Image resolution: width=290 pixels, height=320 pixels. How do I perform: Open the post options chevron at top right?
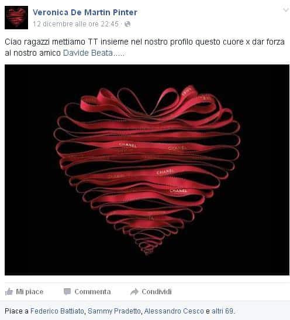[286, 10]
